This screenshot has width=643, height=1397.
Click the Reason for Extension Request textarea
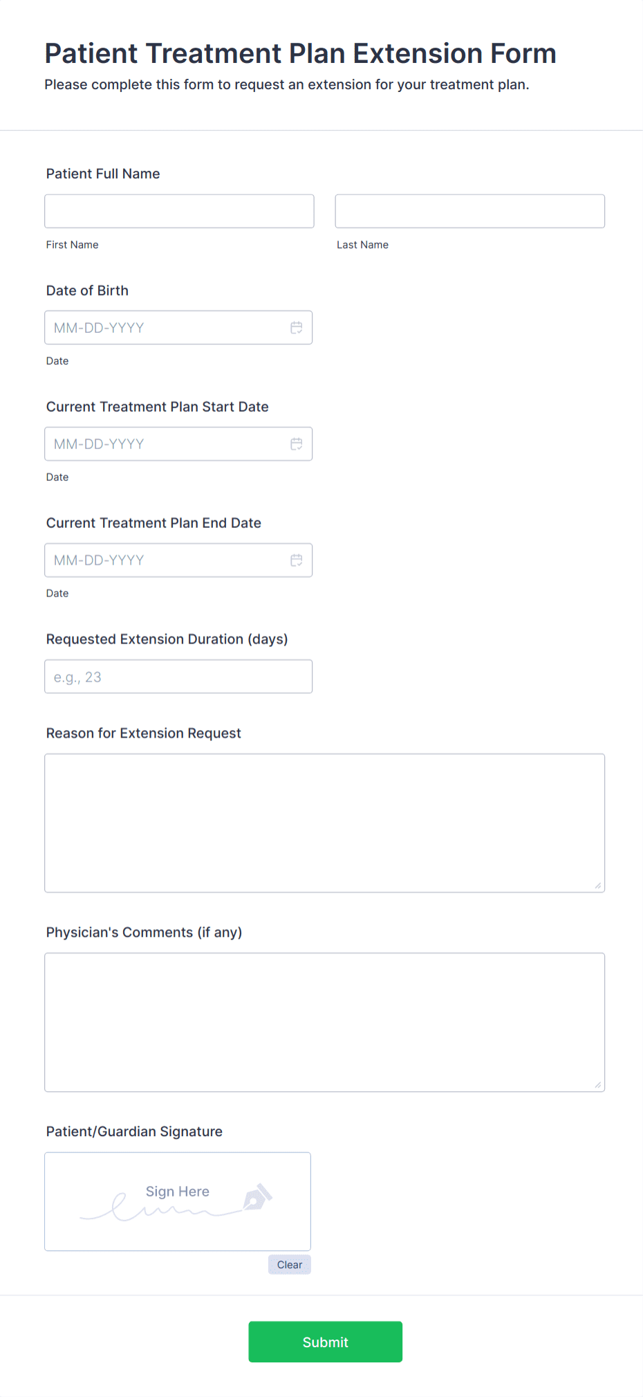(x=324, y=823)
